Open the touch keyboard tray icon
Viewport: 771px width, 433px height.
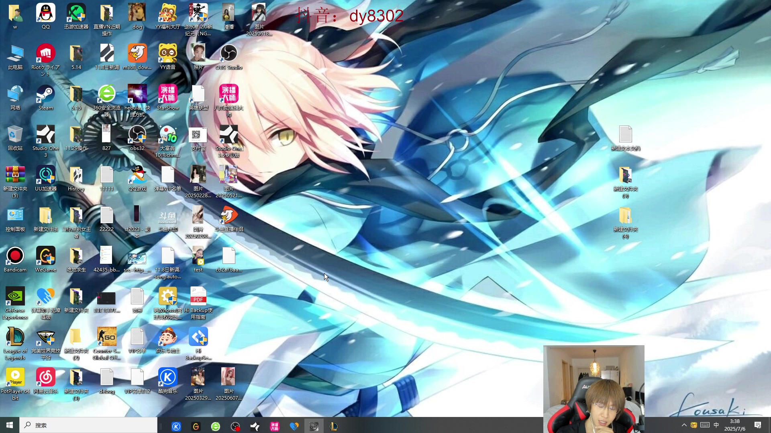click(705, 425)
